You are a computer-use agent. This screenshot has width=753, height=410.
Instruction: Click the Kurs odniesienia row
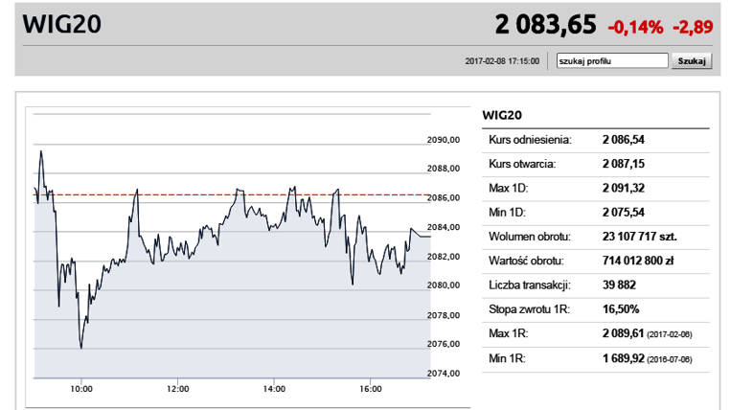click(x=596, y=140)
